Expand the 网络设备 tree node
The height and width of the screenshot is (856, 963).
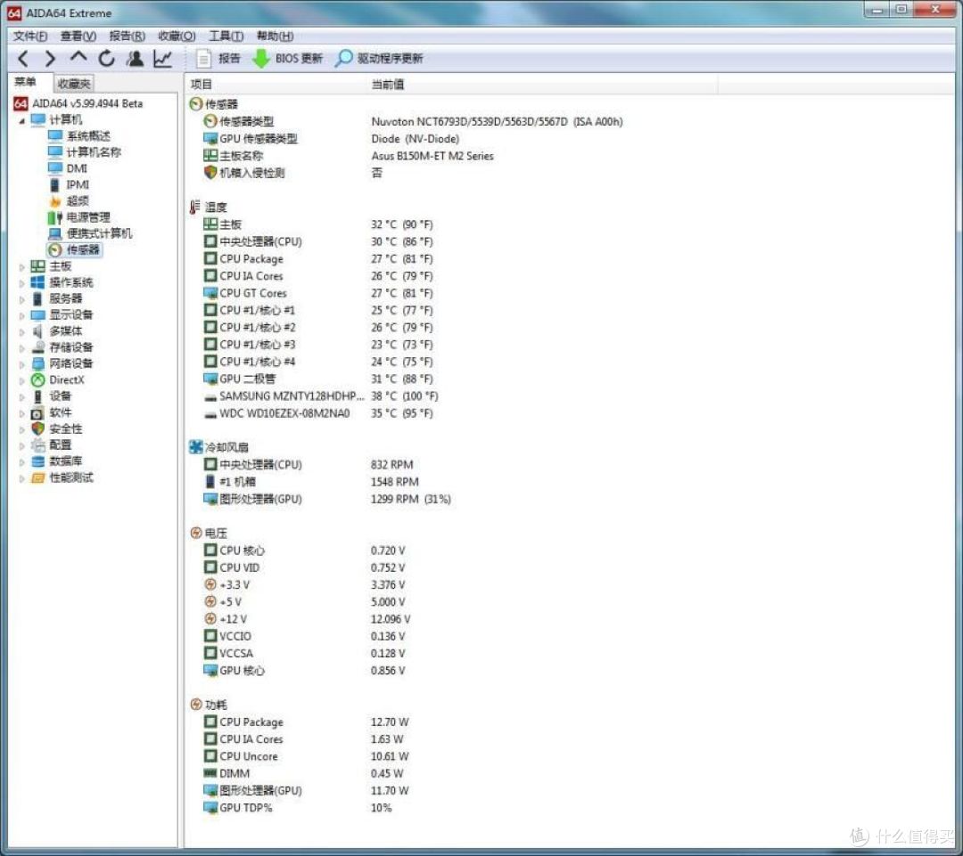tap(21, 364)
